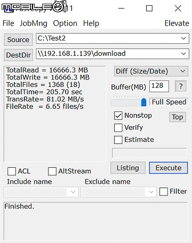The width and height of the screenshot is (192, 243).
Task: Open the JobMng menu
Action: point(34,23)
